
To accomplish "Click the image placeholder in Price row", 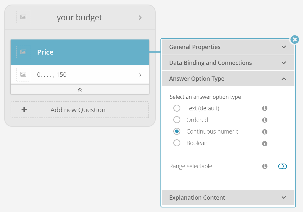I will click(23, 52).
